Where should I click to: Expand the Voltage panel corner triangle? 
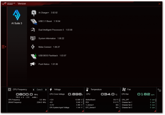tap(83, 111)
